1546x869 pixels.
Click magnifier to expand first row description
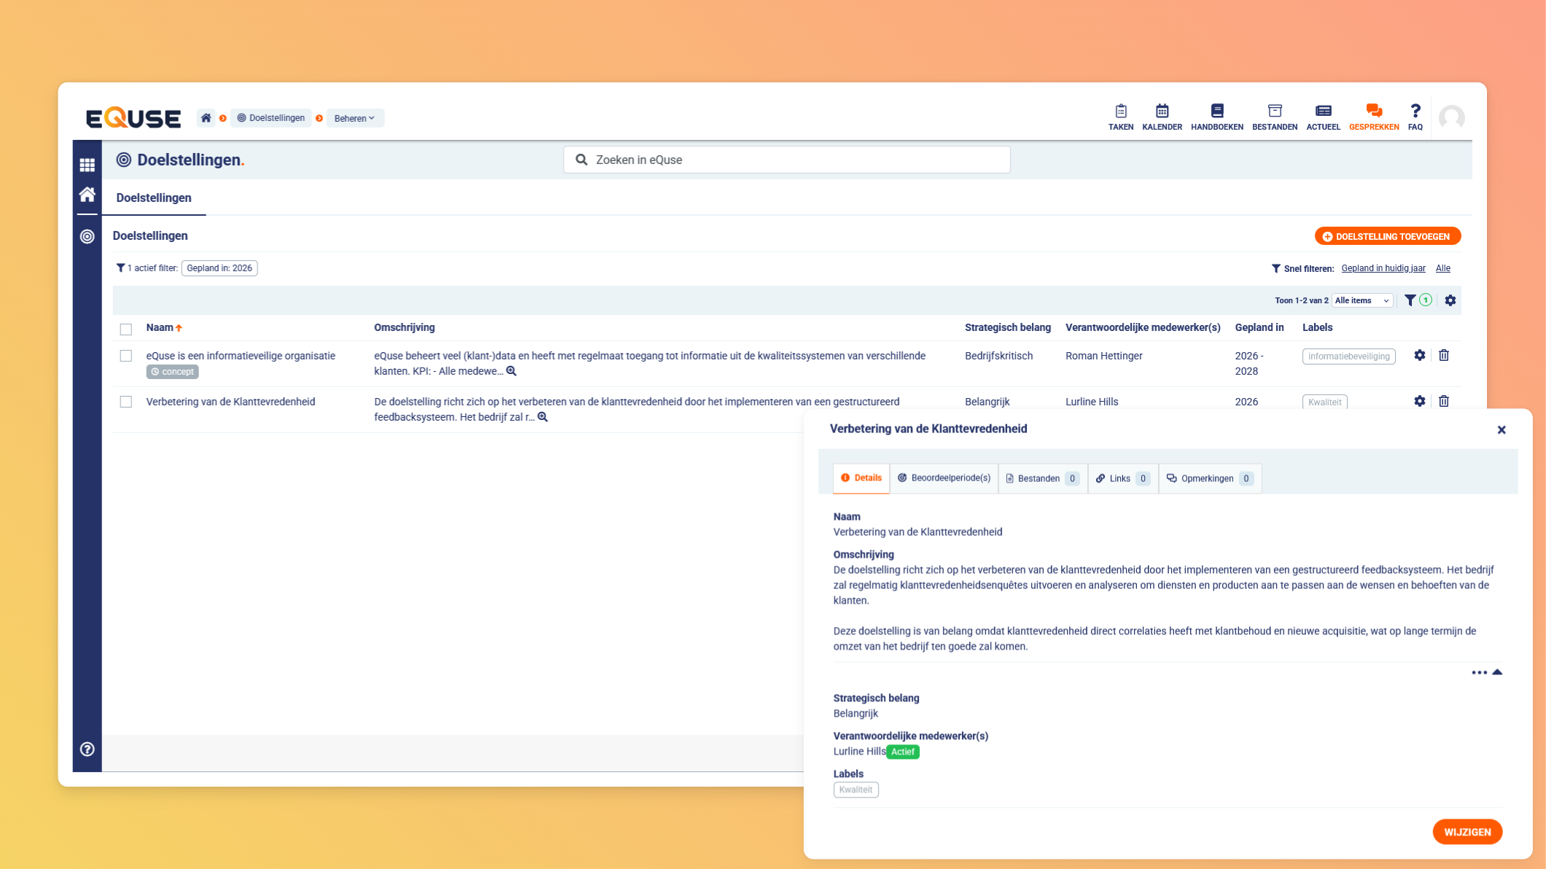pyautogui.click(x=512, y=371)
